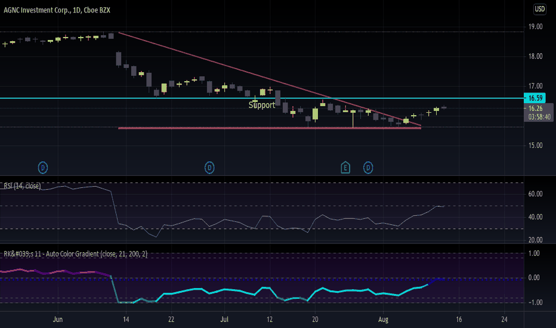The width and height of the screenshot is (556, 328).
Task: Click the 20.00 RSI axis label
Action: pos(536,240)
